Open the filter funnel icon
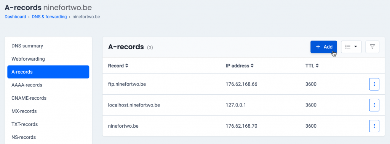This screenshot has width=390, height=144. tap(372, 47)
